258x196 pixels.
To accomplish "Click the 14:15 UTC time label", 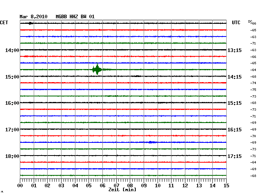I will pos(235,77).
